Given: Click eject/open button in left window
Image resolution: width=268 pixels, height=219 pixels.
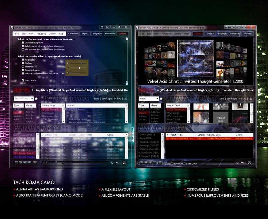Looking at the screenshot, I should tap(35, 163).
